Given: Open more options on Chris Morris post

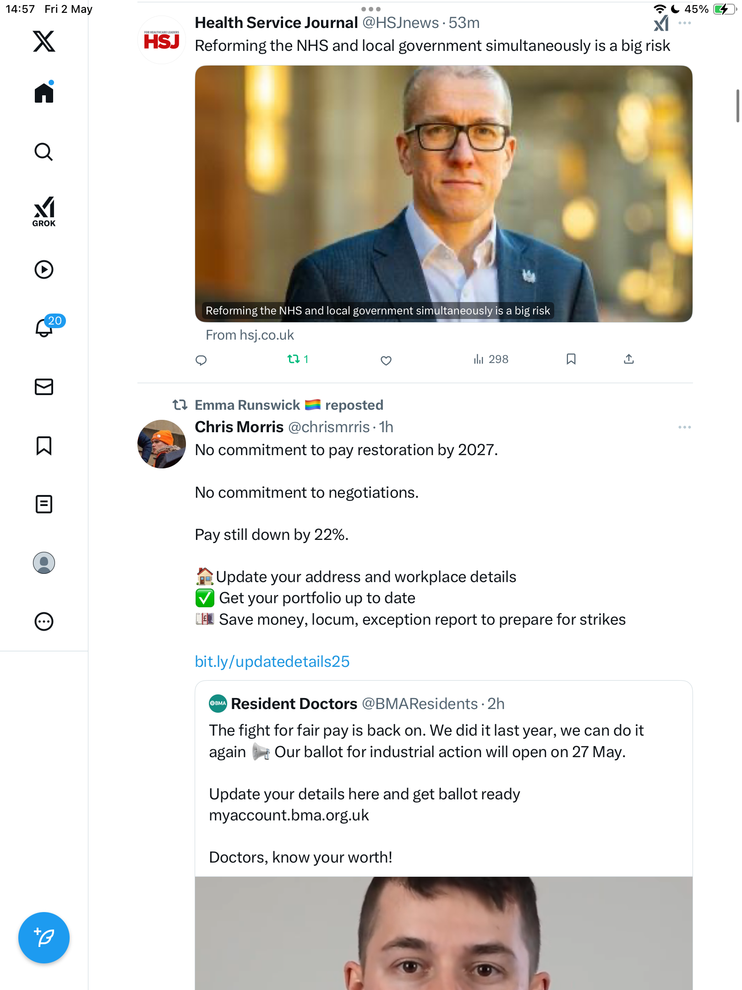Looking at the screenshot, I should tap(685, 427).
